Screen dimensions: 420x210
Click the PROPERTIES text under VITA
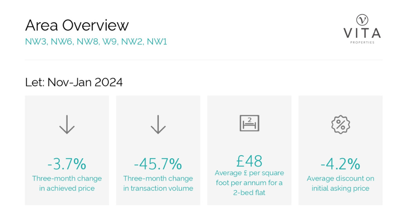362,42
